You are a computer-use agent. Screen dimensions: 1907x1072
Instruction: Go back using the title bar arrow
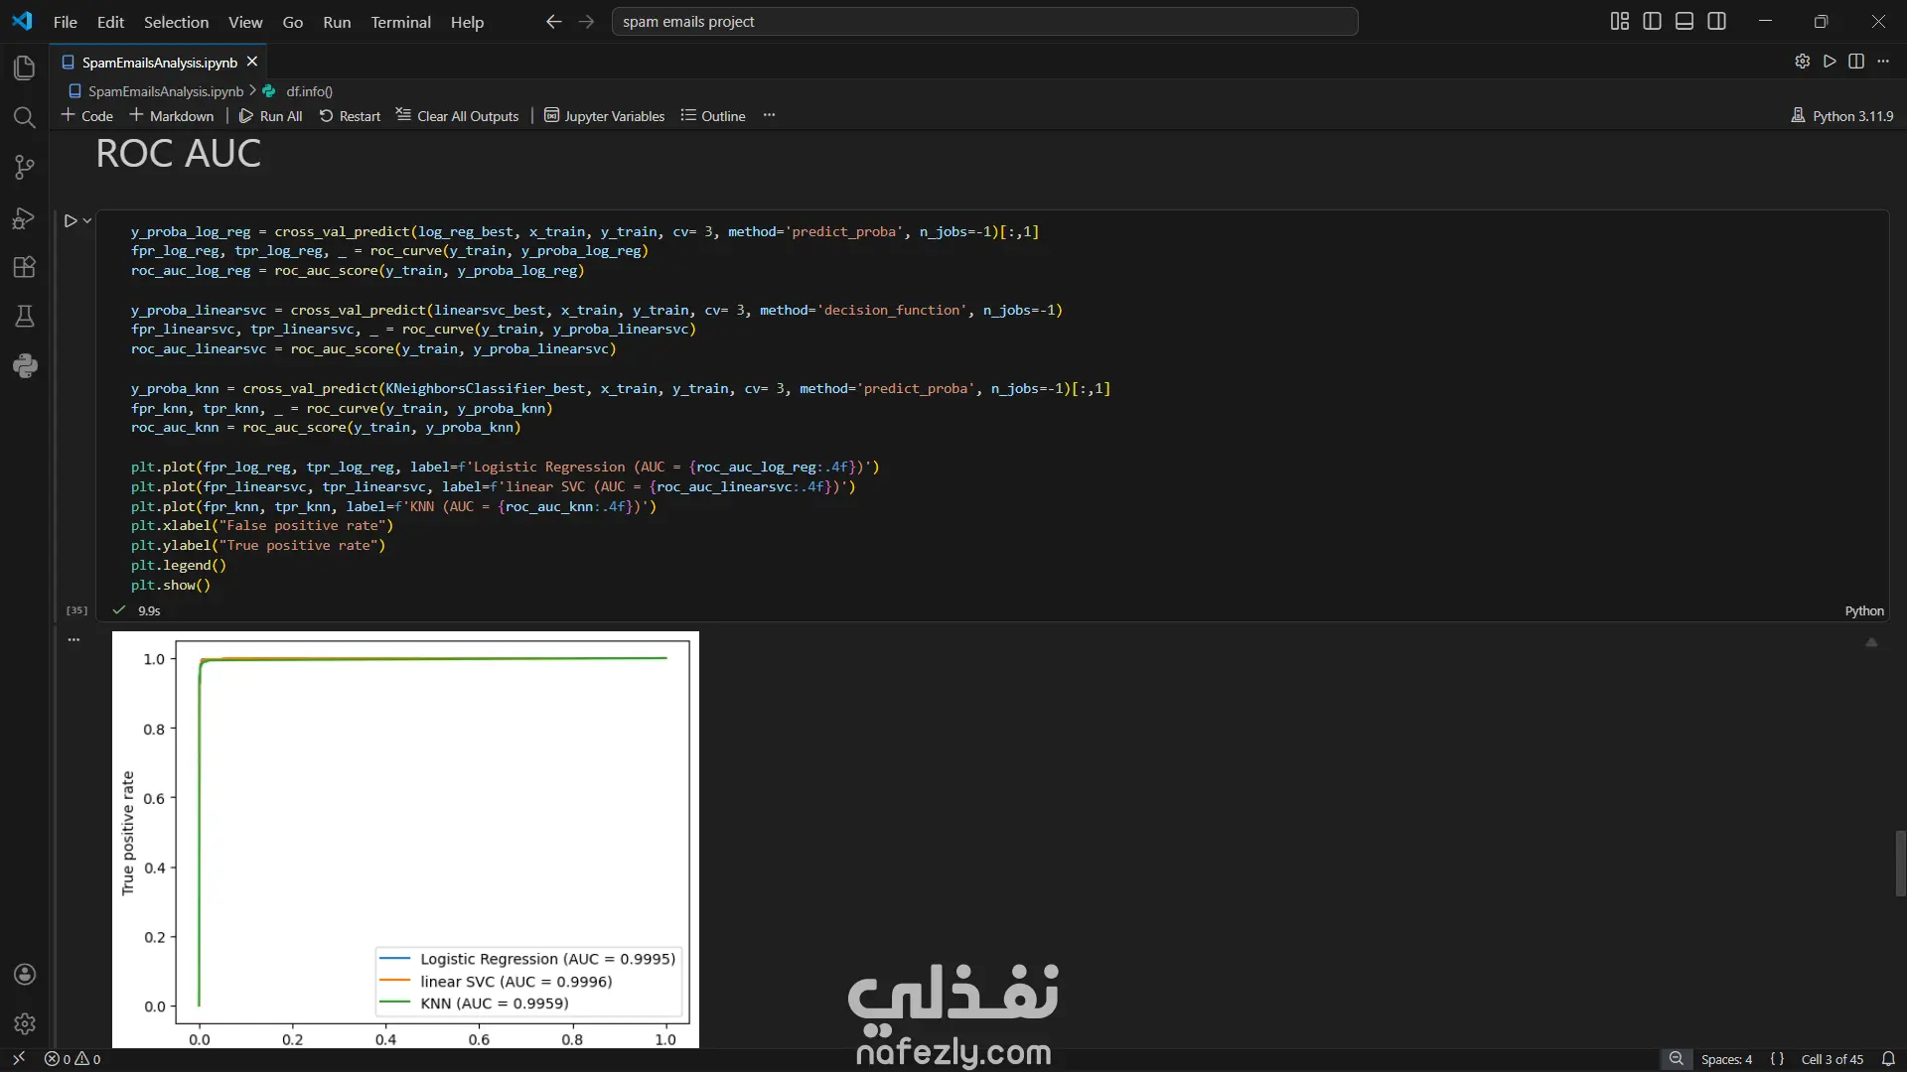click(553, 22)
